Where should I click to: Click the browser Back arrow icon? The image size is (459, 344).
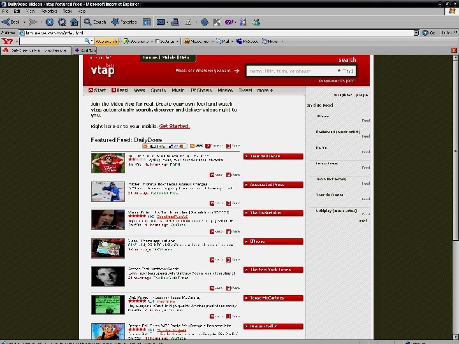click(x=6, y=22)
